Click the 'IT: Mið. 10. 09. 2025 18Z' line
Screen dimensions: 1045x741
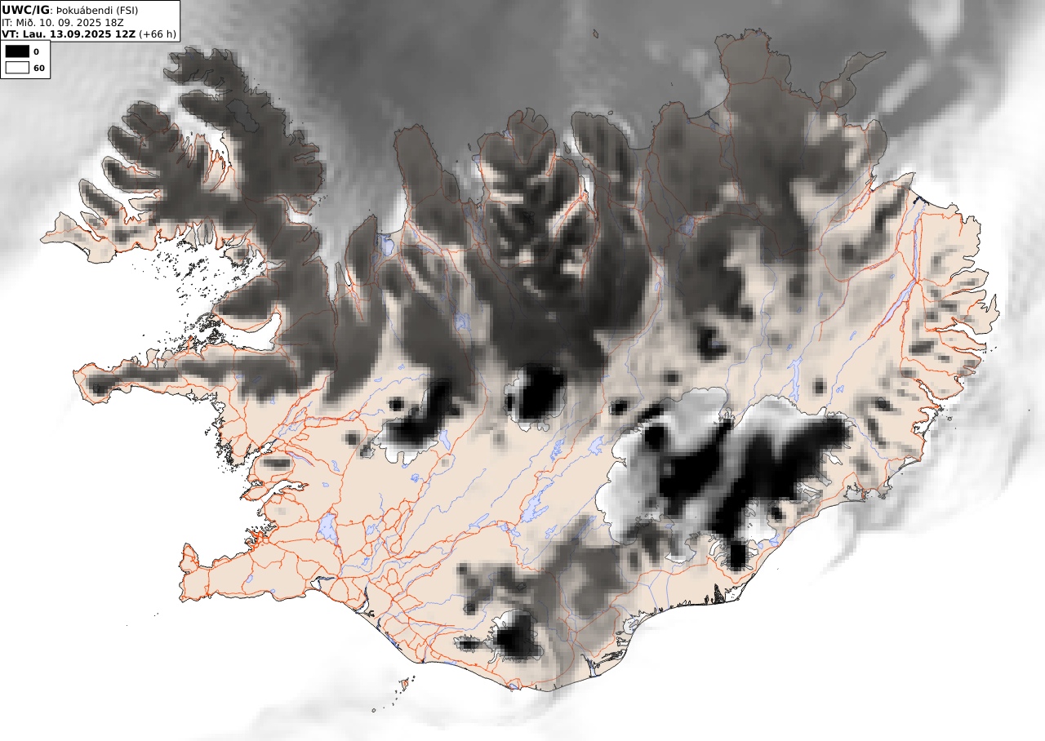coord(63,22)
